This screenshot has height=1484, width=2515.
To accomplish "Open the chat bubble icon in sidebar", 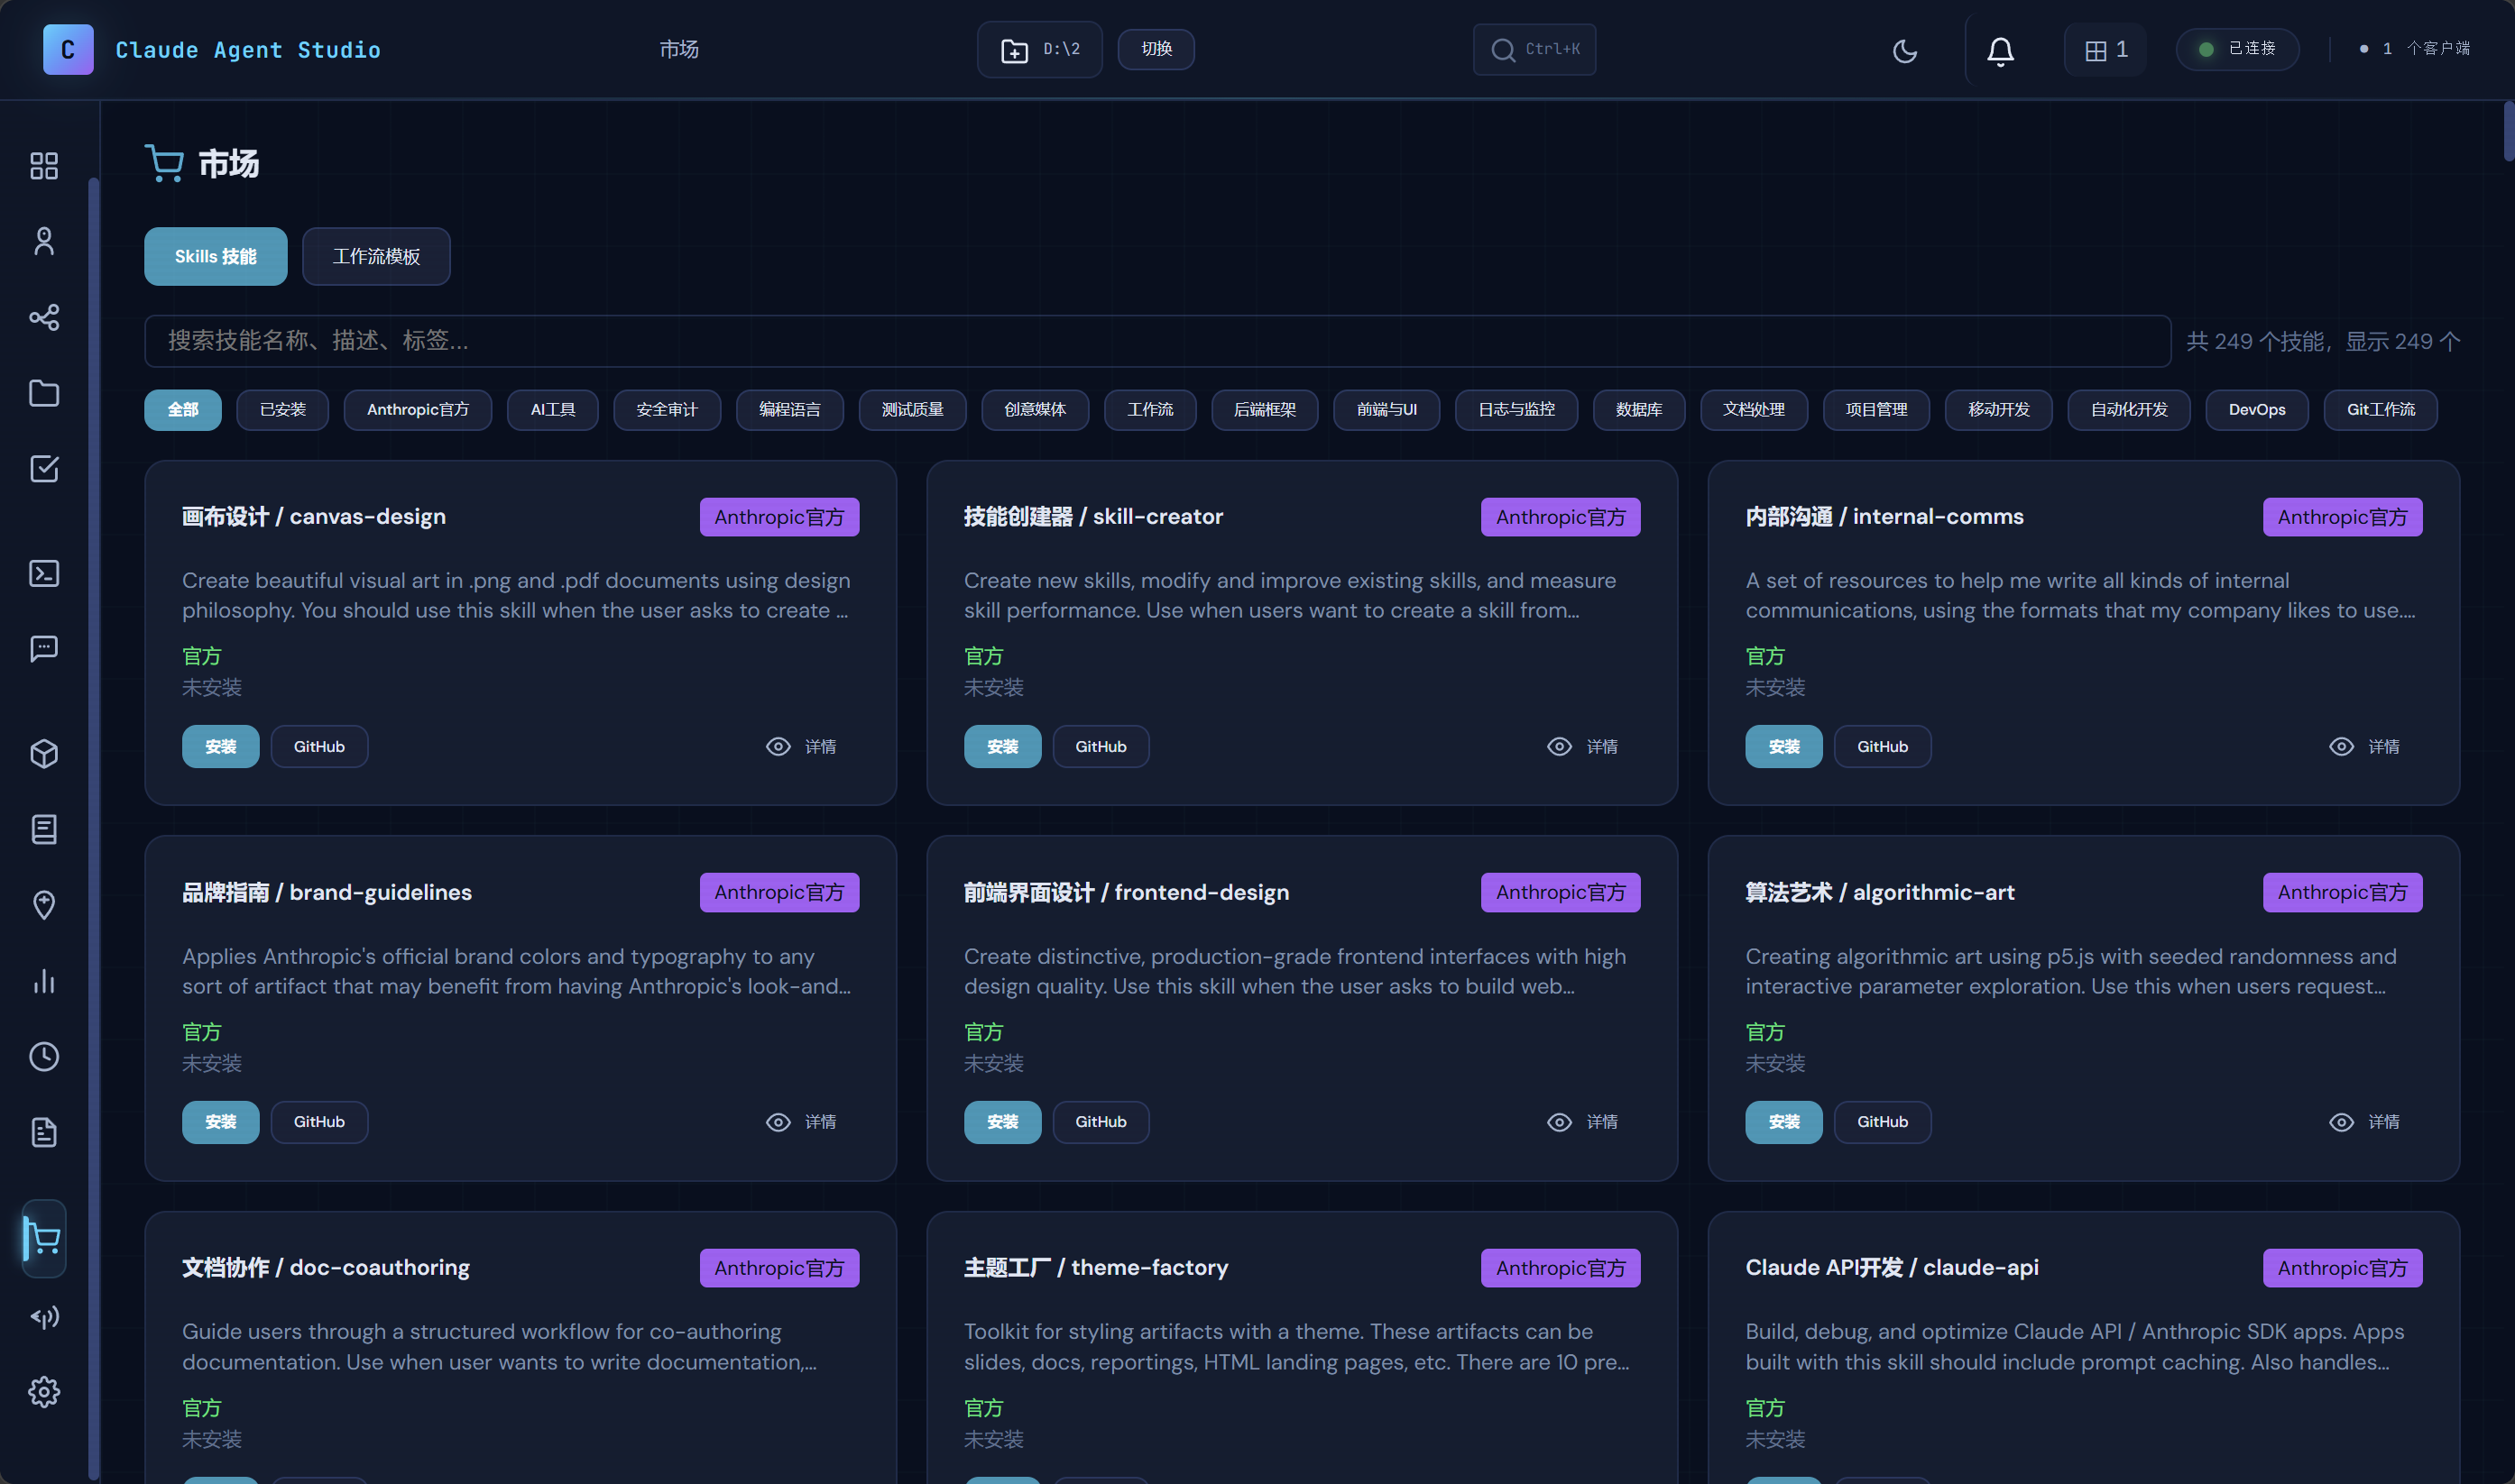I will pos(44,649).
